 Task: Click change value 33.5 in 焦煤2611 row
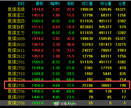(x=71, y=50)
